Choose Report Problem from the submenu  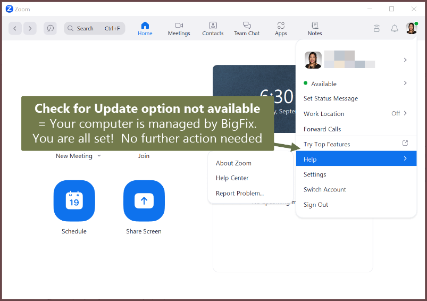point(239,193)
